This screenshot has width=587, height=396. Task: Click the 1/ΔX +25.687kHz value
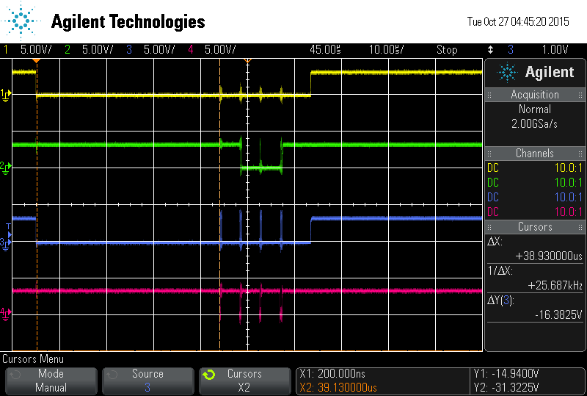(x=555, y=286)
